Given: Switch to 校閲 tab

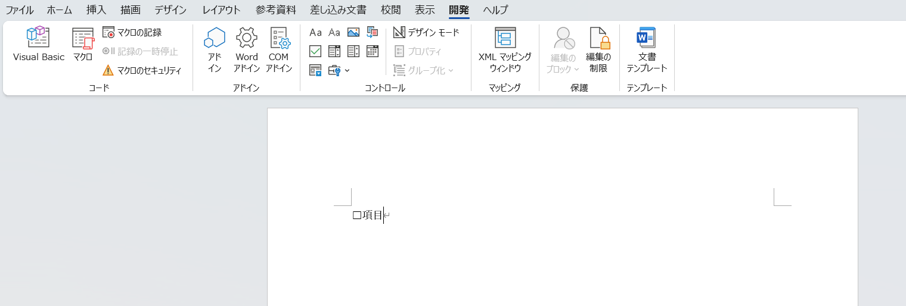Looking at the screenshot, I should pyautogui.click(x=391, y=10).
